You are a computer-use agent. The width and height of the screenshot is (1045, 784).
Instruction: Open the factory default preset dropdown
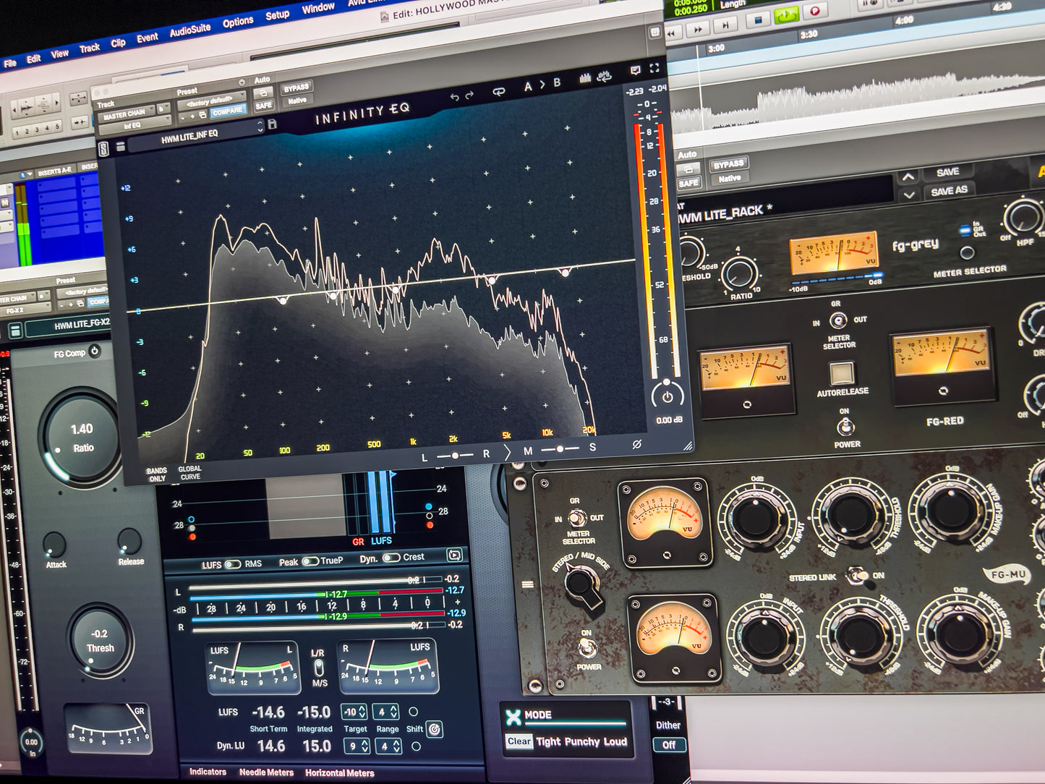pos(211,101)
